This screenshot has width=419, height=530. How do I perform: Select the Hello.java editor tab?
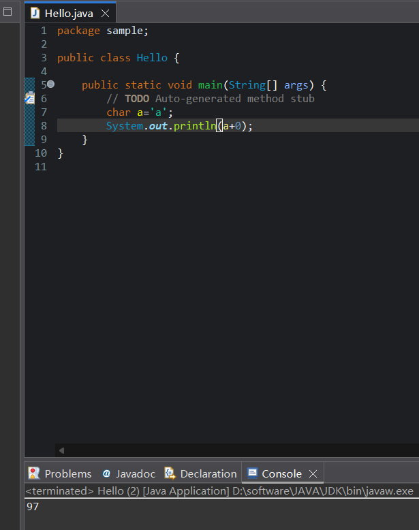point(70,13)
